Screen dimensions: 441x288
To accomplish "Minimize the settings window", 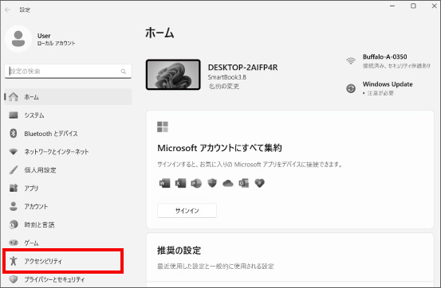I will [392, 6].
